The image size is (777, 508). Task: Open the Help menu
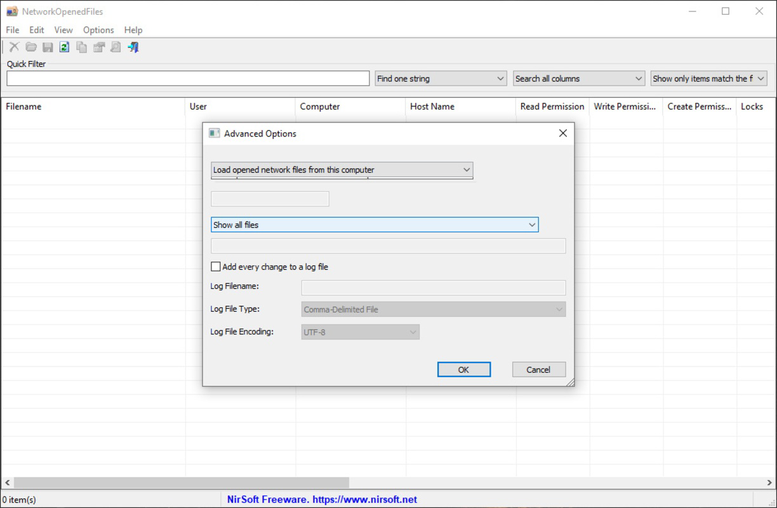coord(133,30)
